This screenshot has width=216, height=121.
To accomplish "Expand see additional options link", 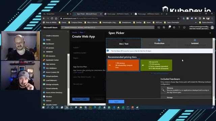I will (160, 73).
